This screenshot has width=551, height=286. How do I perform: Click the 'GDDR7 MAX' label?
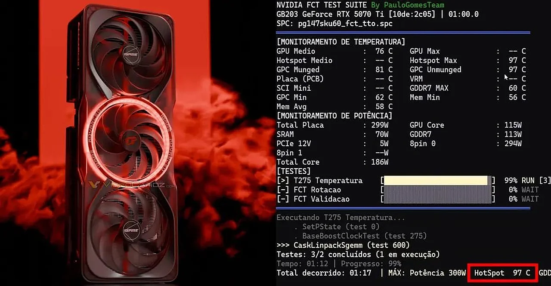coord(429,88)
